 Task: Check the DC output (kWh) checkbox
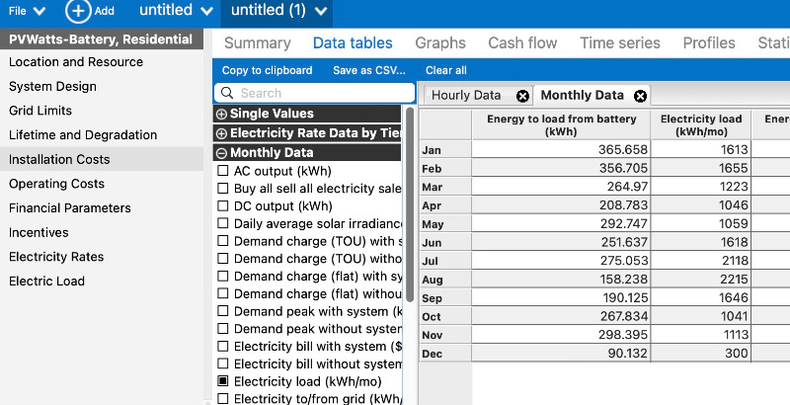(223, 206)
